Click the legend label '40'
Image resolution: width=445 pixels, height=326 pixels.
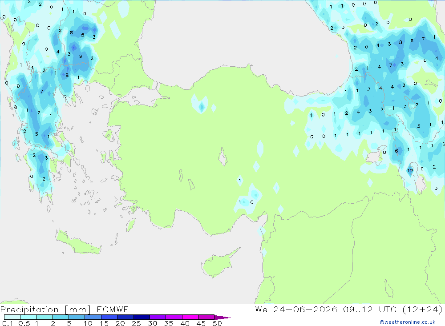[x=185, y=323]
